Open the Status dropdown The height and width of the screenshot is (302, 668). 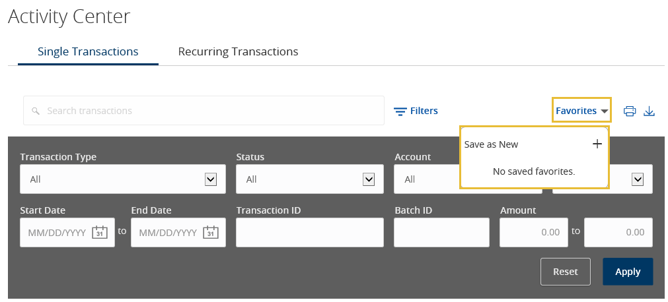(369, 179)
